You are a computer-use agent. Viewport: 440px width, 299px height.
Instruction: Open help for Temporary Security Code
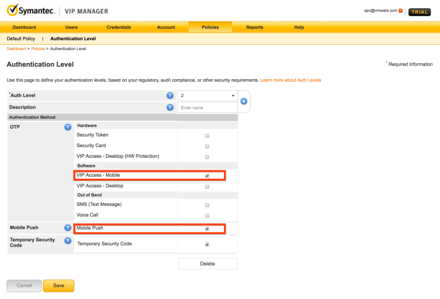click(x=68, y=241)
